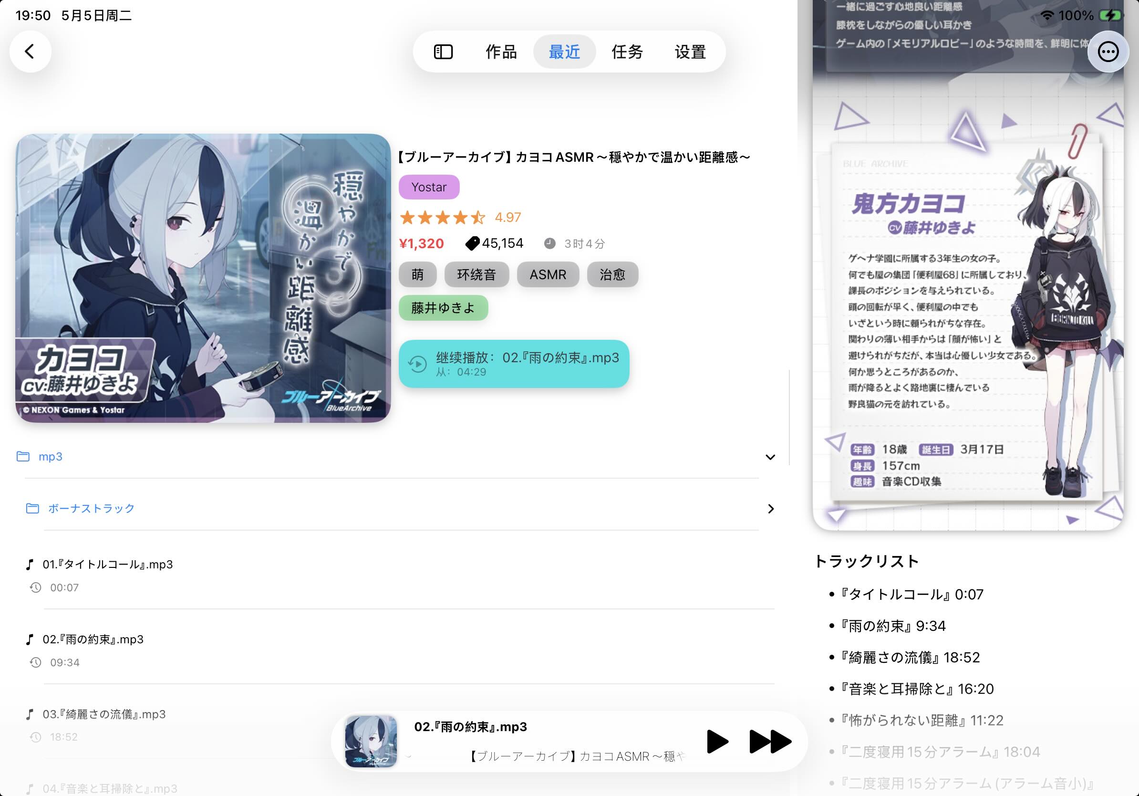Click the 藤井ゆきよ voice actor tag
The image size is (1139, 796).
tap(443, 308)
